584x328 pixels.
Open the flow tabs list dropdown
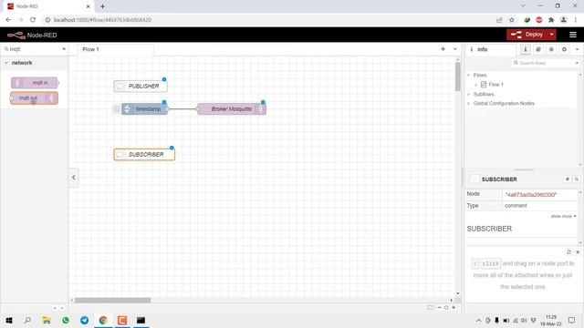click(454, 48)
